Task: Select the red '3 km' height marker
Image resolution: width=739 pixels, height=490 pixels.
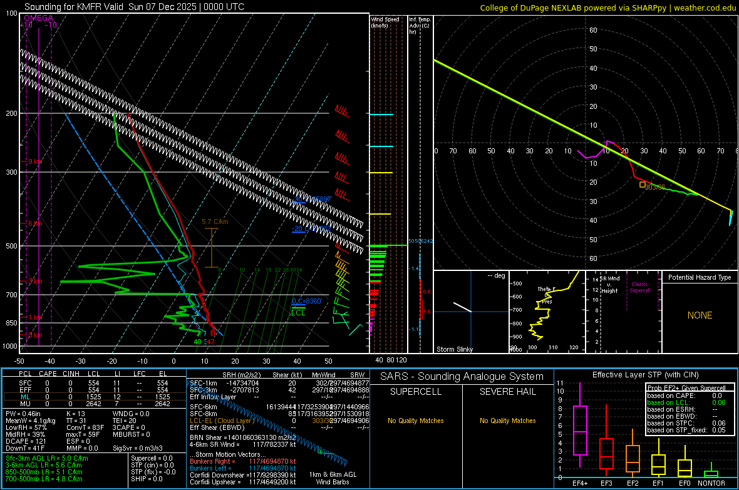Action: pyautogui.click(x=35, y=281)
